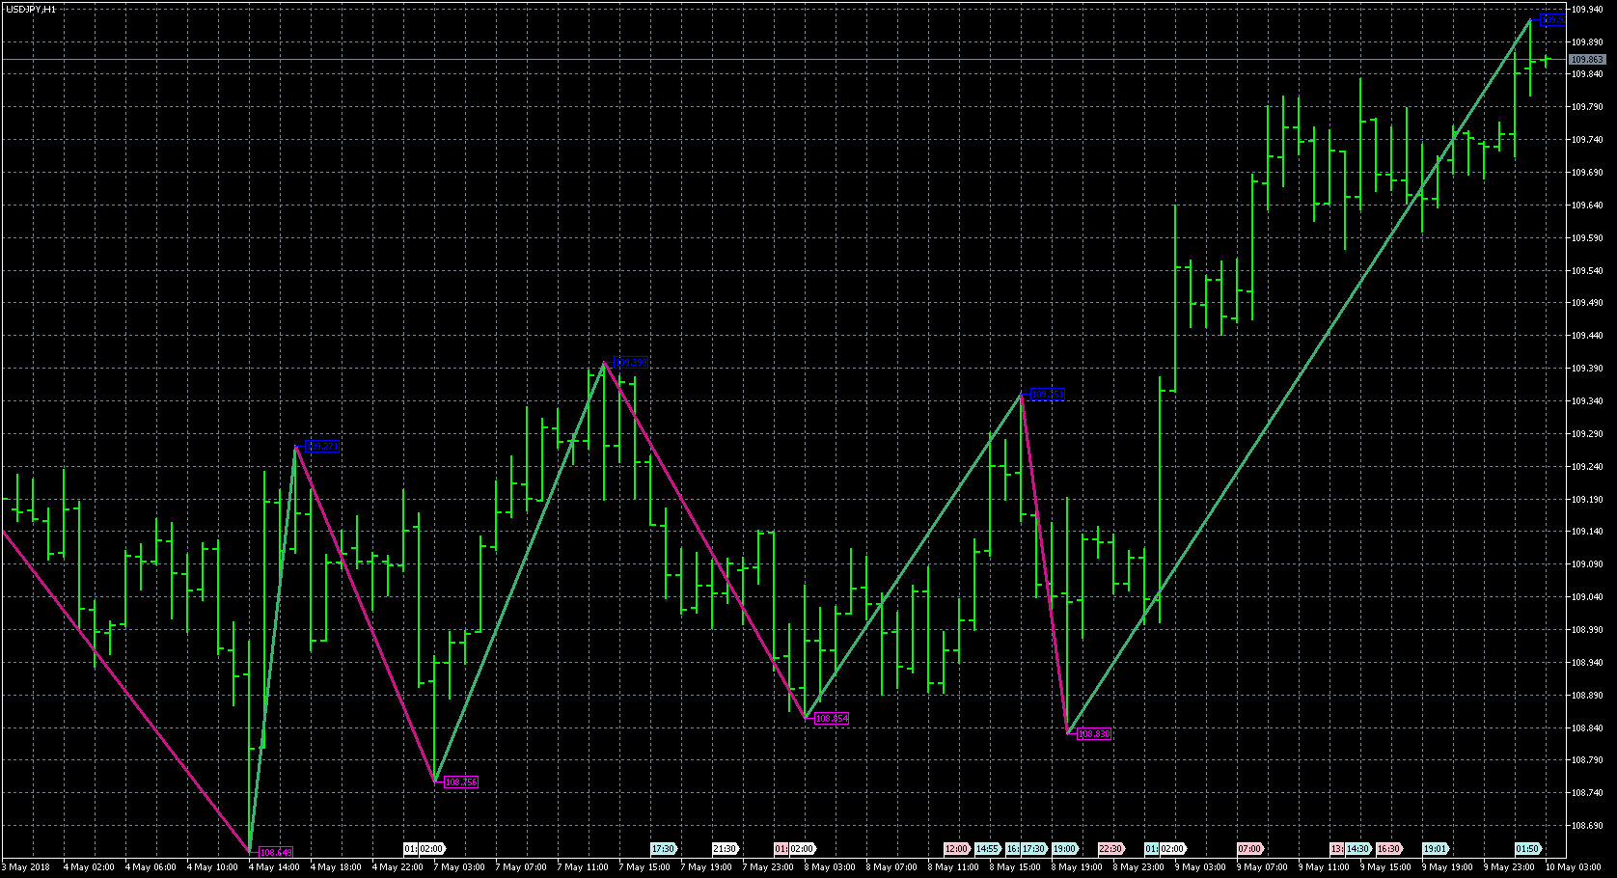
Task: Click the pink 16:30 event marker
Action: [1387, 849]
